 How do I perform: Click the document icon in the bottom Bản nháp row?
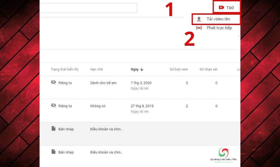[53, 152]
